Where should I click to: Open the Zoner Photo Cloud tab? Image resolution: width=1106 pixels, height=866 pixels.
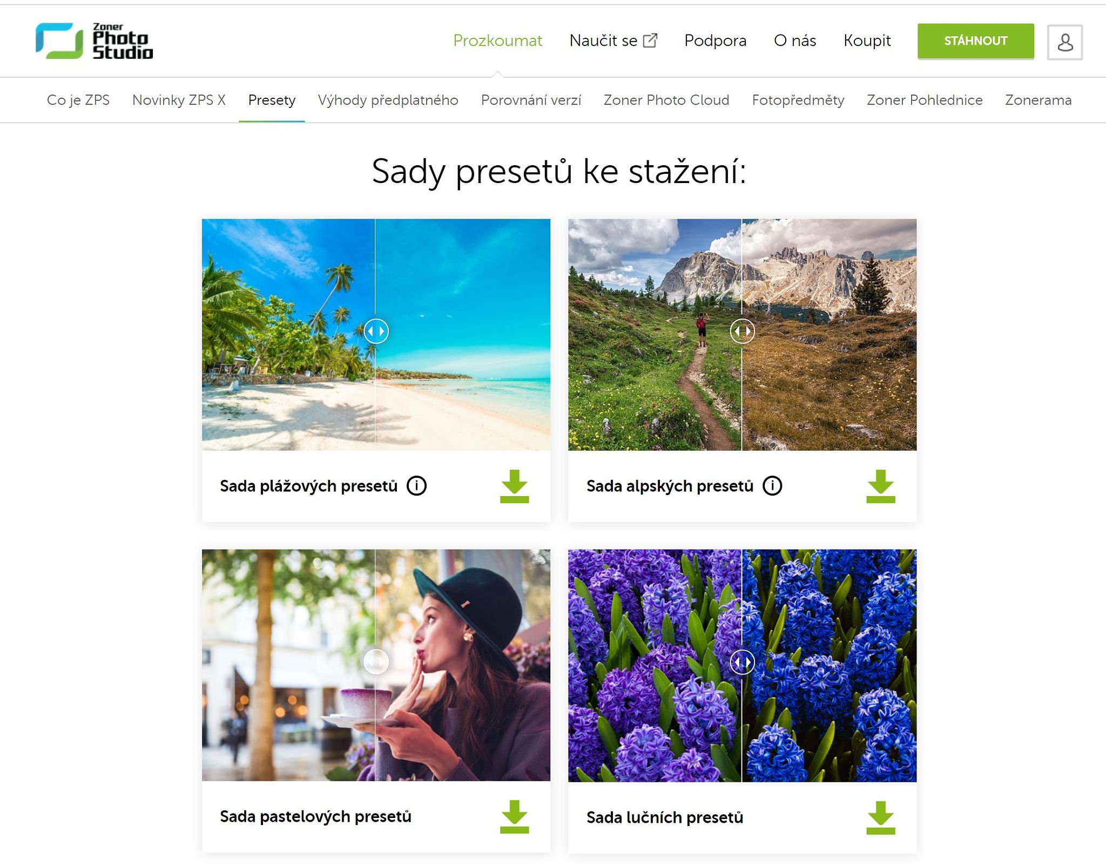[x=666, y=100]
